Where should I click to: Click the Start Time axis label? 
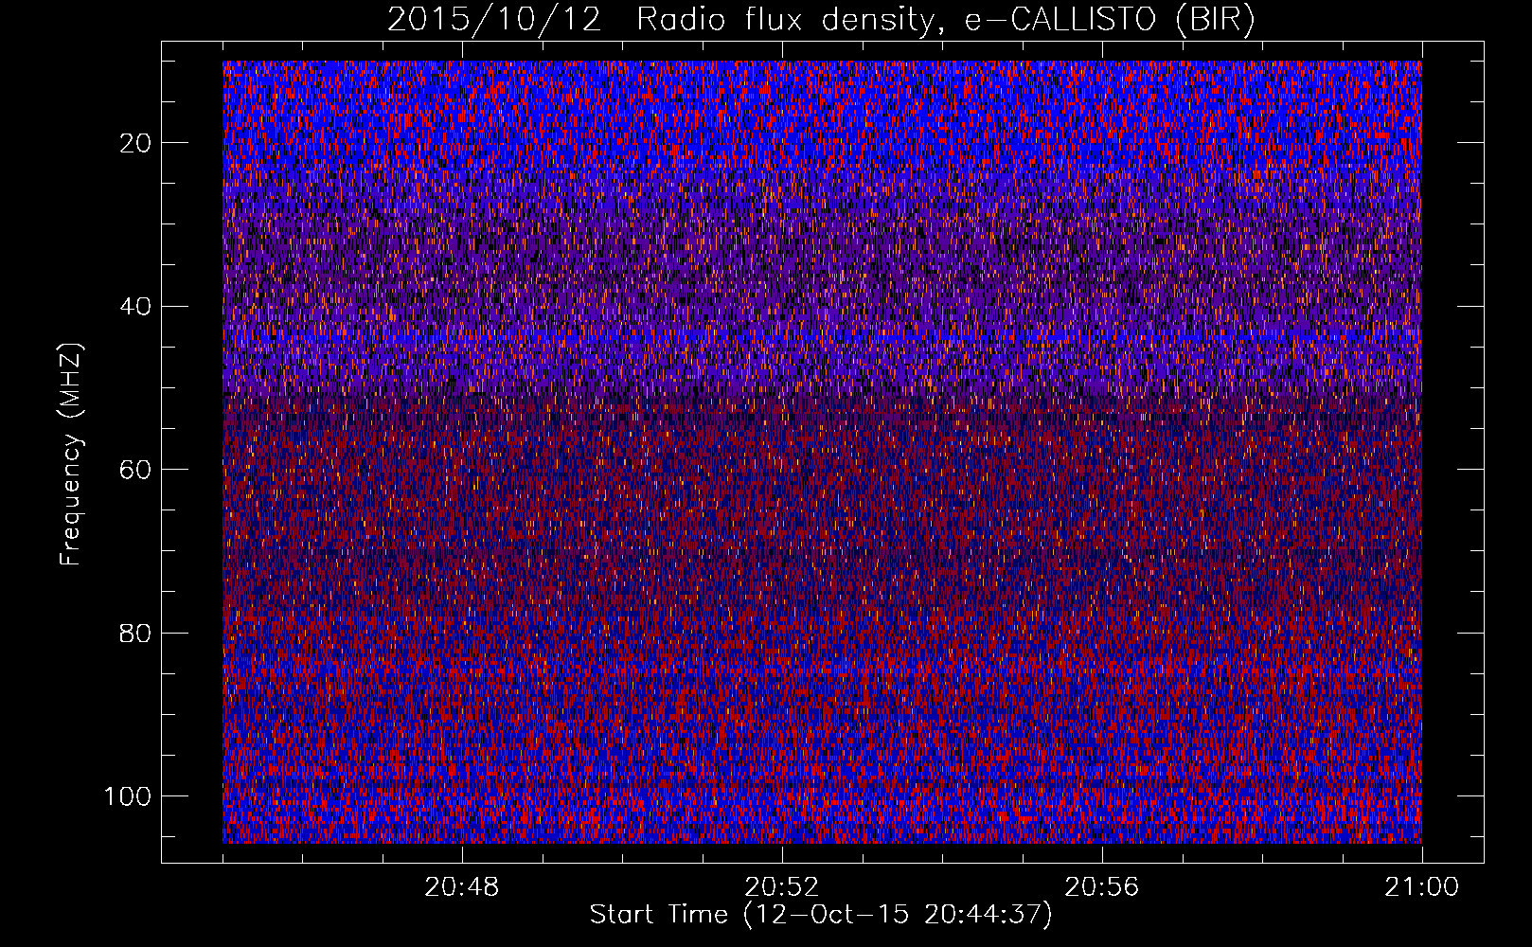tap(821, 915)
